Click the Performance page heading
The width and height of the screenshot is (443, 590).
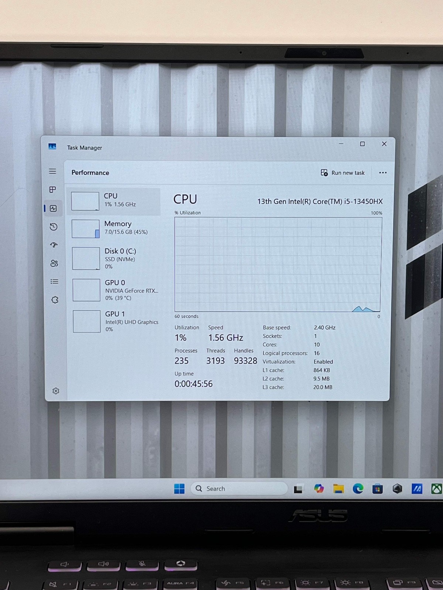(x=90, y=173)
